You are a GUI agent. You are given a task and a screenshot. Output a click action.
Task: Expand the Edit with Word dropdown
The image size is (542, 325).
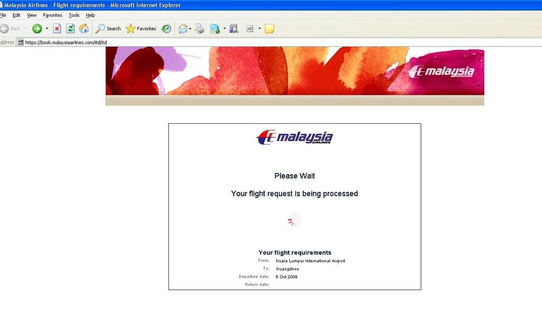(259, 29)
